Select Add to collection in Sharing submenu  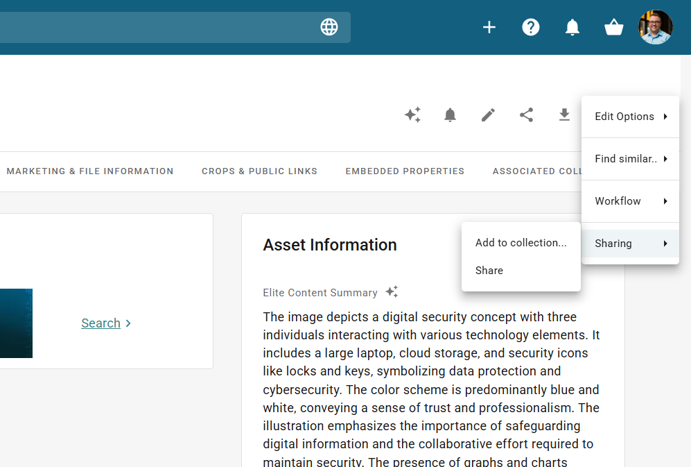[521, 243]
